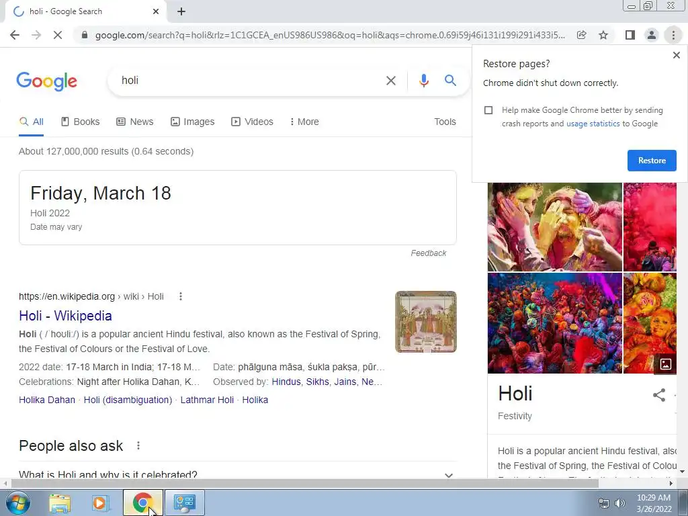Open the usage statistics link
The image size is (688, 516).
pos(593,124)
